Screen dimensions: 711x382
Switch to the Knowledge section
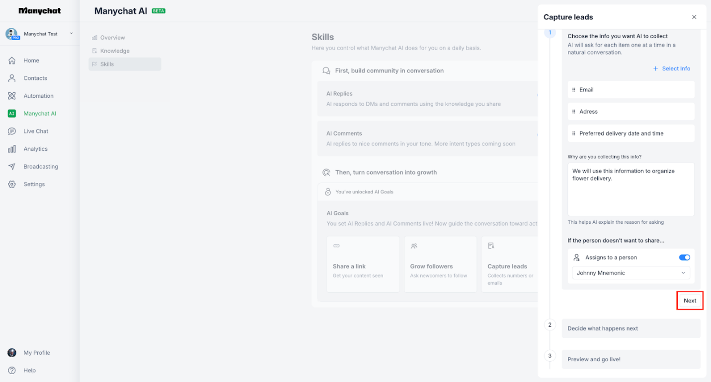(115, 51)
